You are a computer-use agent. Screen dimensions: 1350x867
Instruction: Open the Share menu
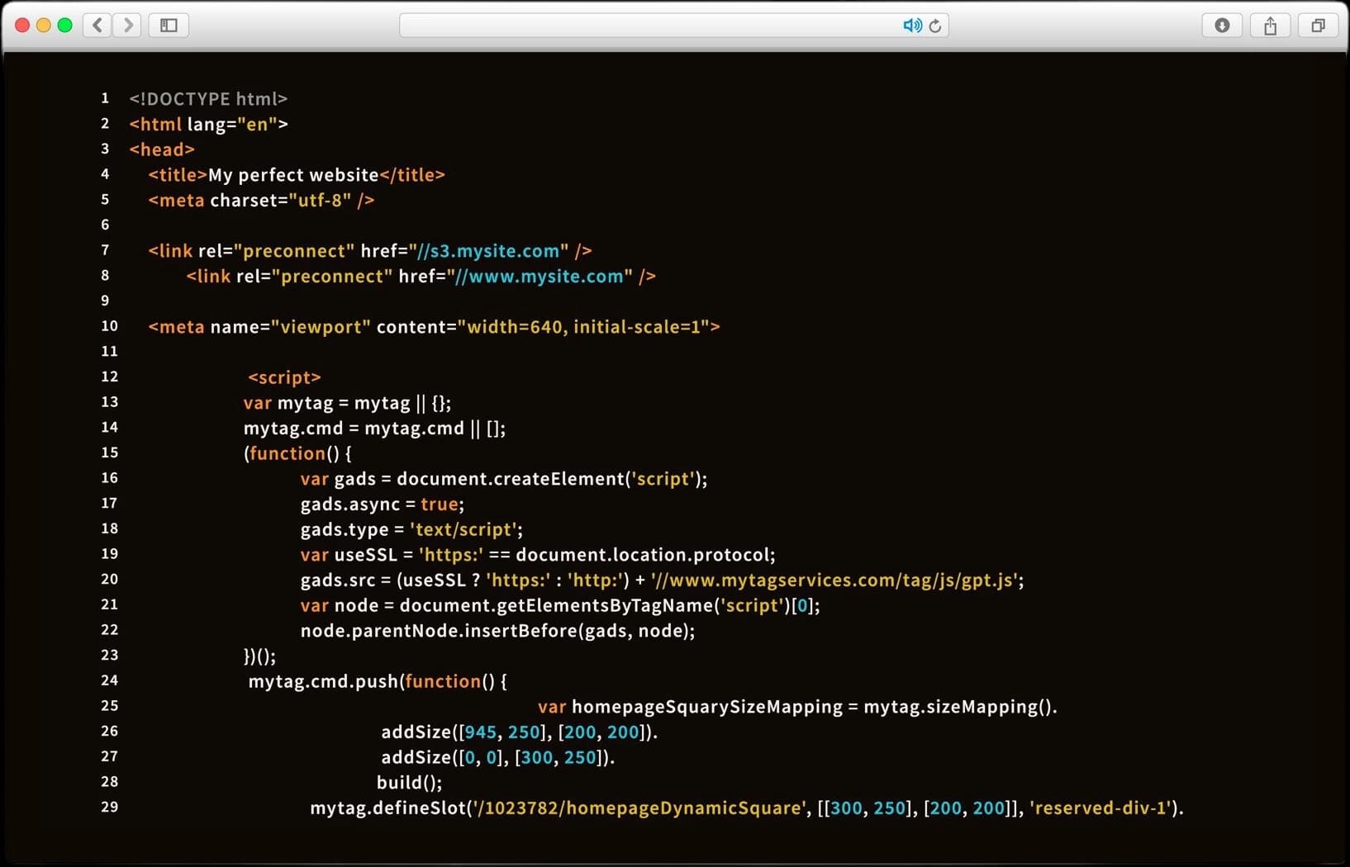[1270, 26]
